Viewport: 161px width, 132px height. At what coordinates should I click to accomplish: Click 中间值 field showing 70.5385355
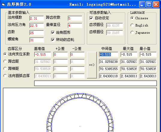point(109,69)
